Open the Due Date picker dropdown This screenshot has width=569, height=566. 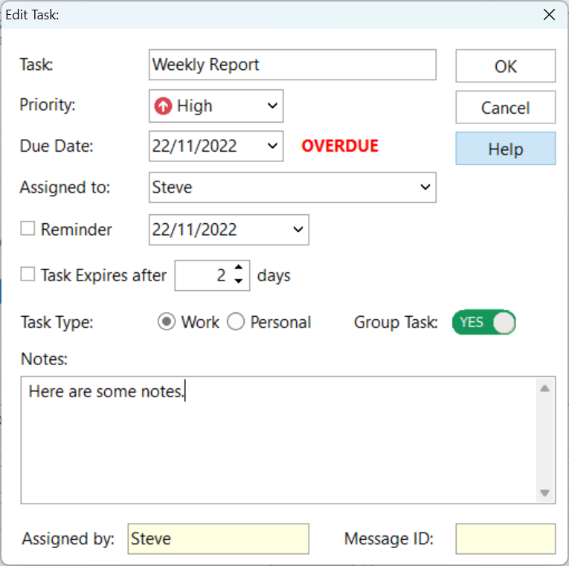pyautogui.click(x=272, y=146)
